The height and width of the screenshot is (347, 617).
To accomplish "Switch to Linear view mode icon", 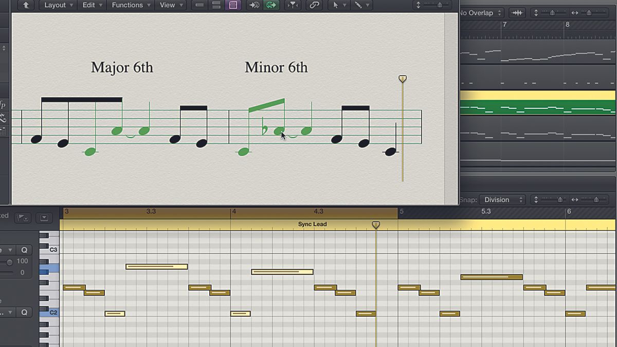I will pyautogui.click(x=198, y=5).
